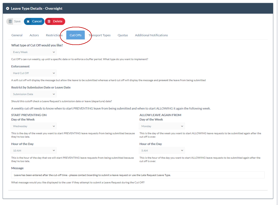Switch to the Restrictions tab
This screenshot has width=278, height=205.
(x=54, y=35)
